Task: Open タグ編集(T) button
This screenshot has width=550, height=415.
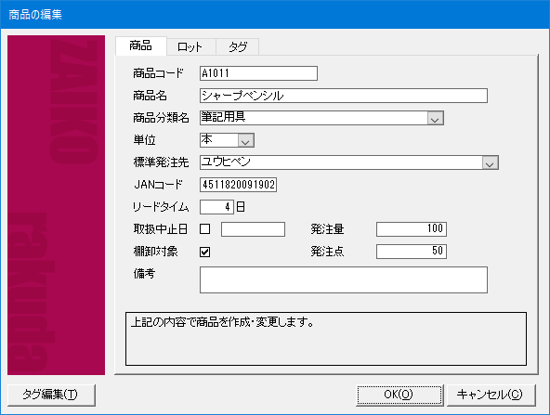Action: 51,395
